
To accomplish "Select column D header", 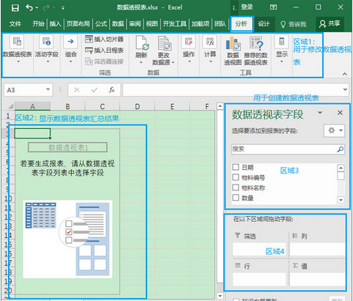I will [138, 106].
